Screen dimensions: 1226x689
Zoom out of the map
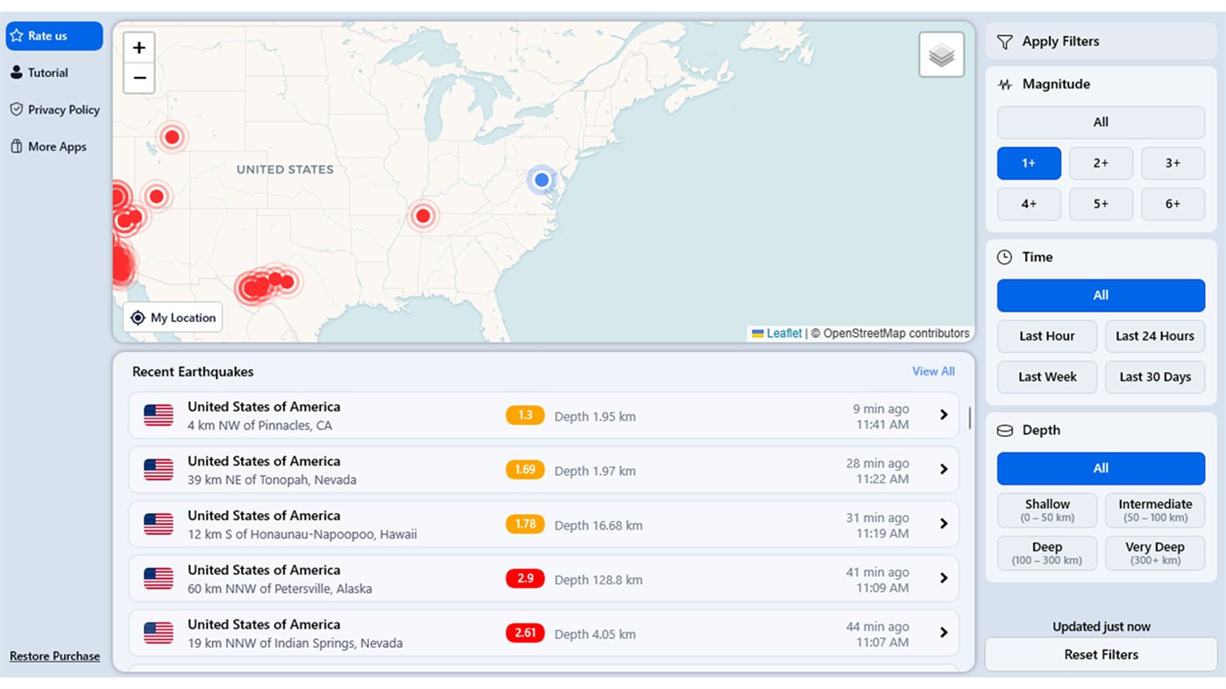[139, 78]
